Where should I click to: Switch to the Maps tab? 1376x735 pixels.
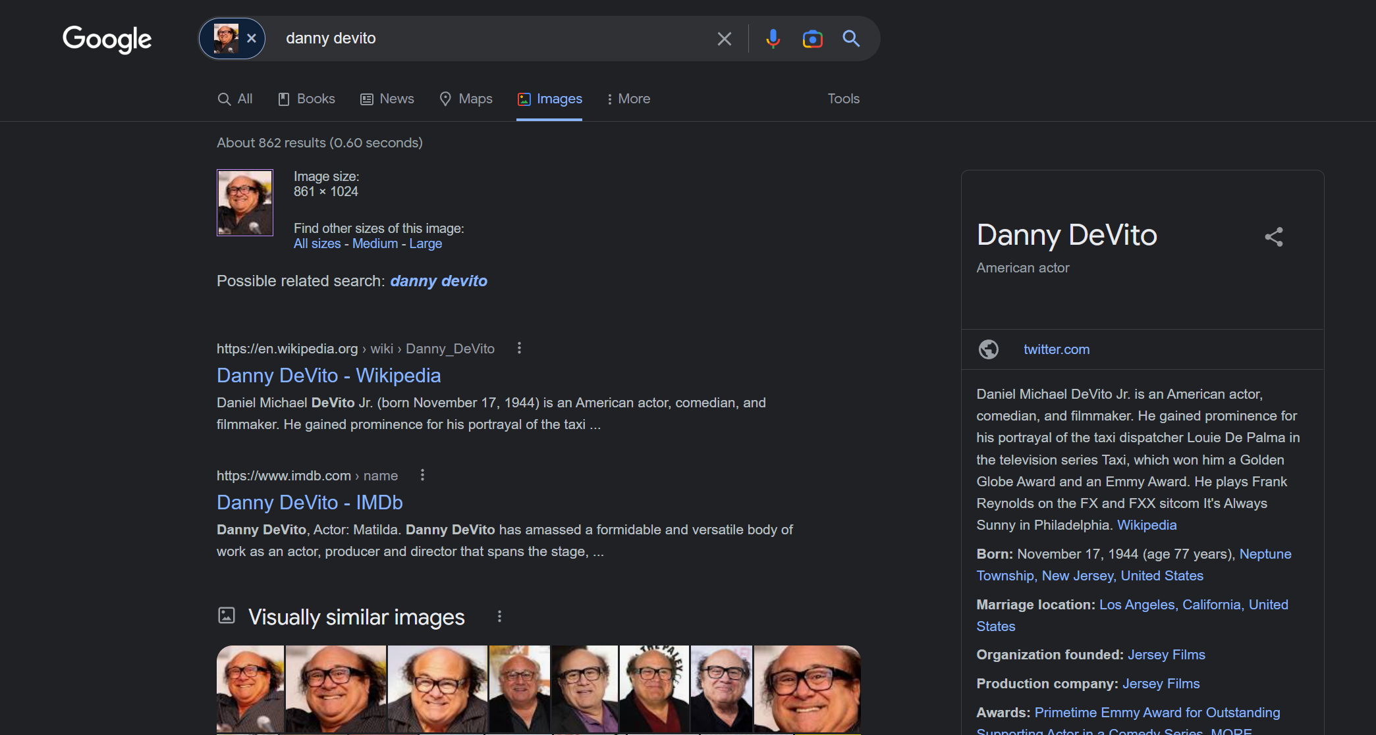(466, 99)
